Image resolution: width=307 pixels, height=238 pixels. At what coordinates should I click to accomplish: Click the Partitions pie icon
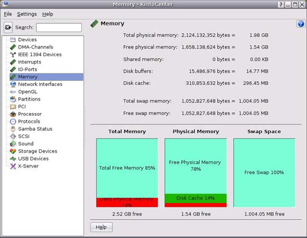(x=13, y=99)
